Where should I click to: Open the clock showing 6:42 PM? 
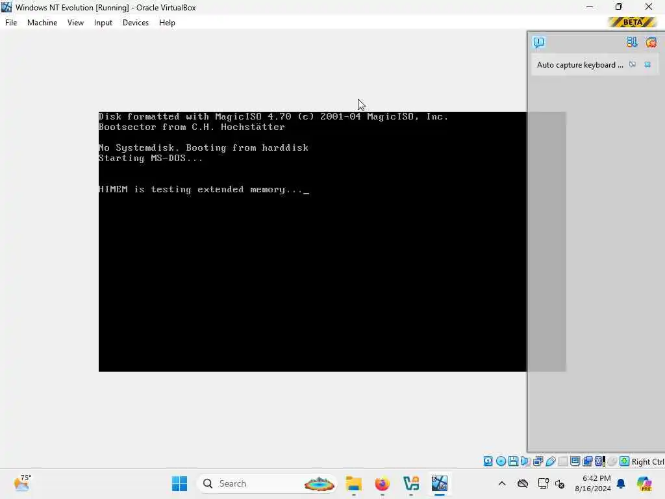pos(592,483)
